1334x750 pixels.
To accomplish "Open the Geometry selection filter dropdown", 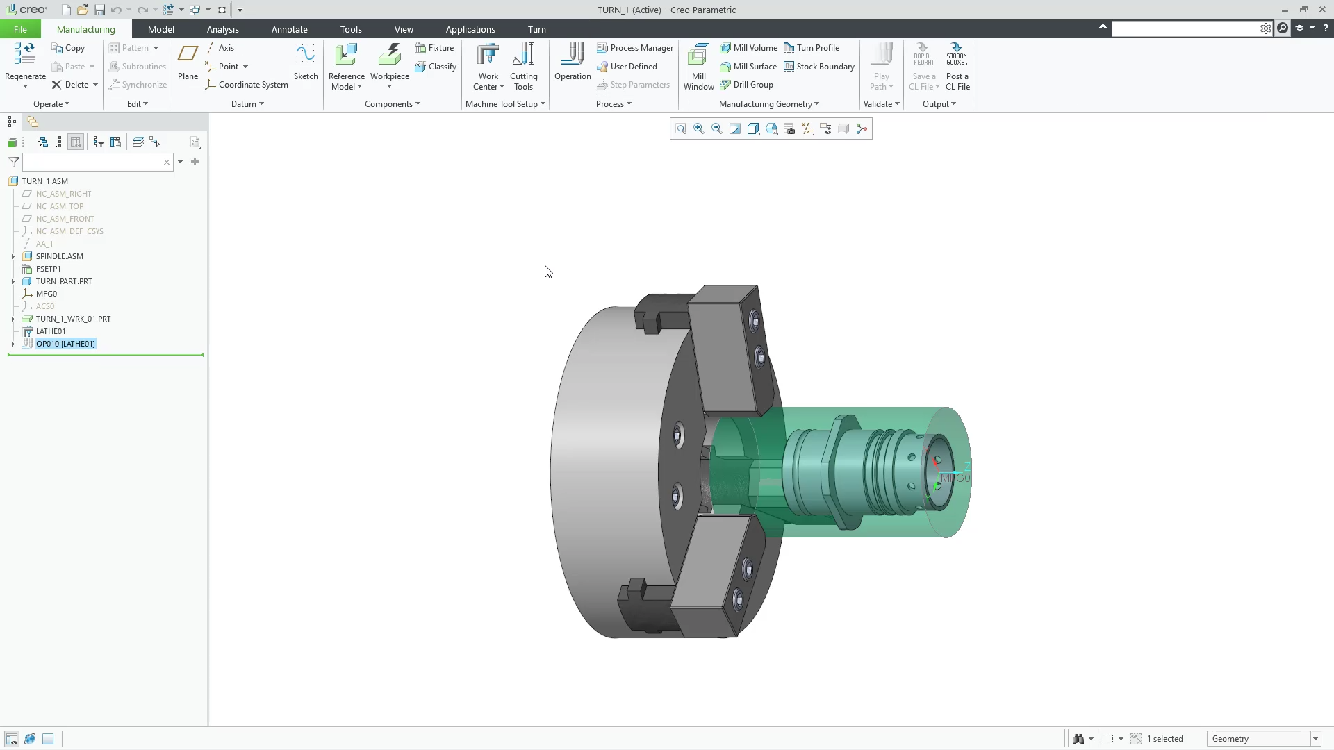I will pyautogui.click(x=1315, y=739).
